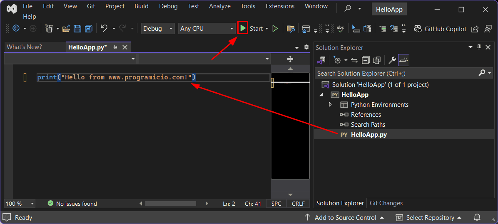
Task: Sync with Active Document arrows icon
Action: pyautogui.click(x=354, y=60)
